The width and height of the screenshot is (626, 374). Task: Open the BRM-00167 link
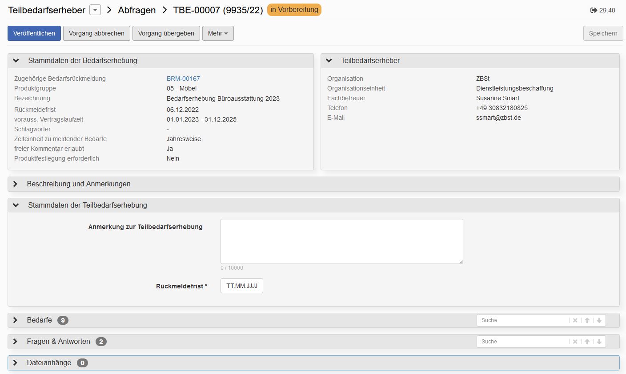[183, 79]
